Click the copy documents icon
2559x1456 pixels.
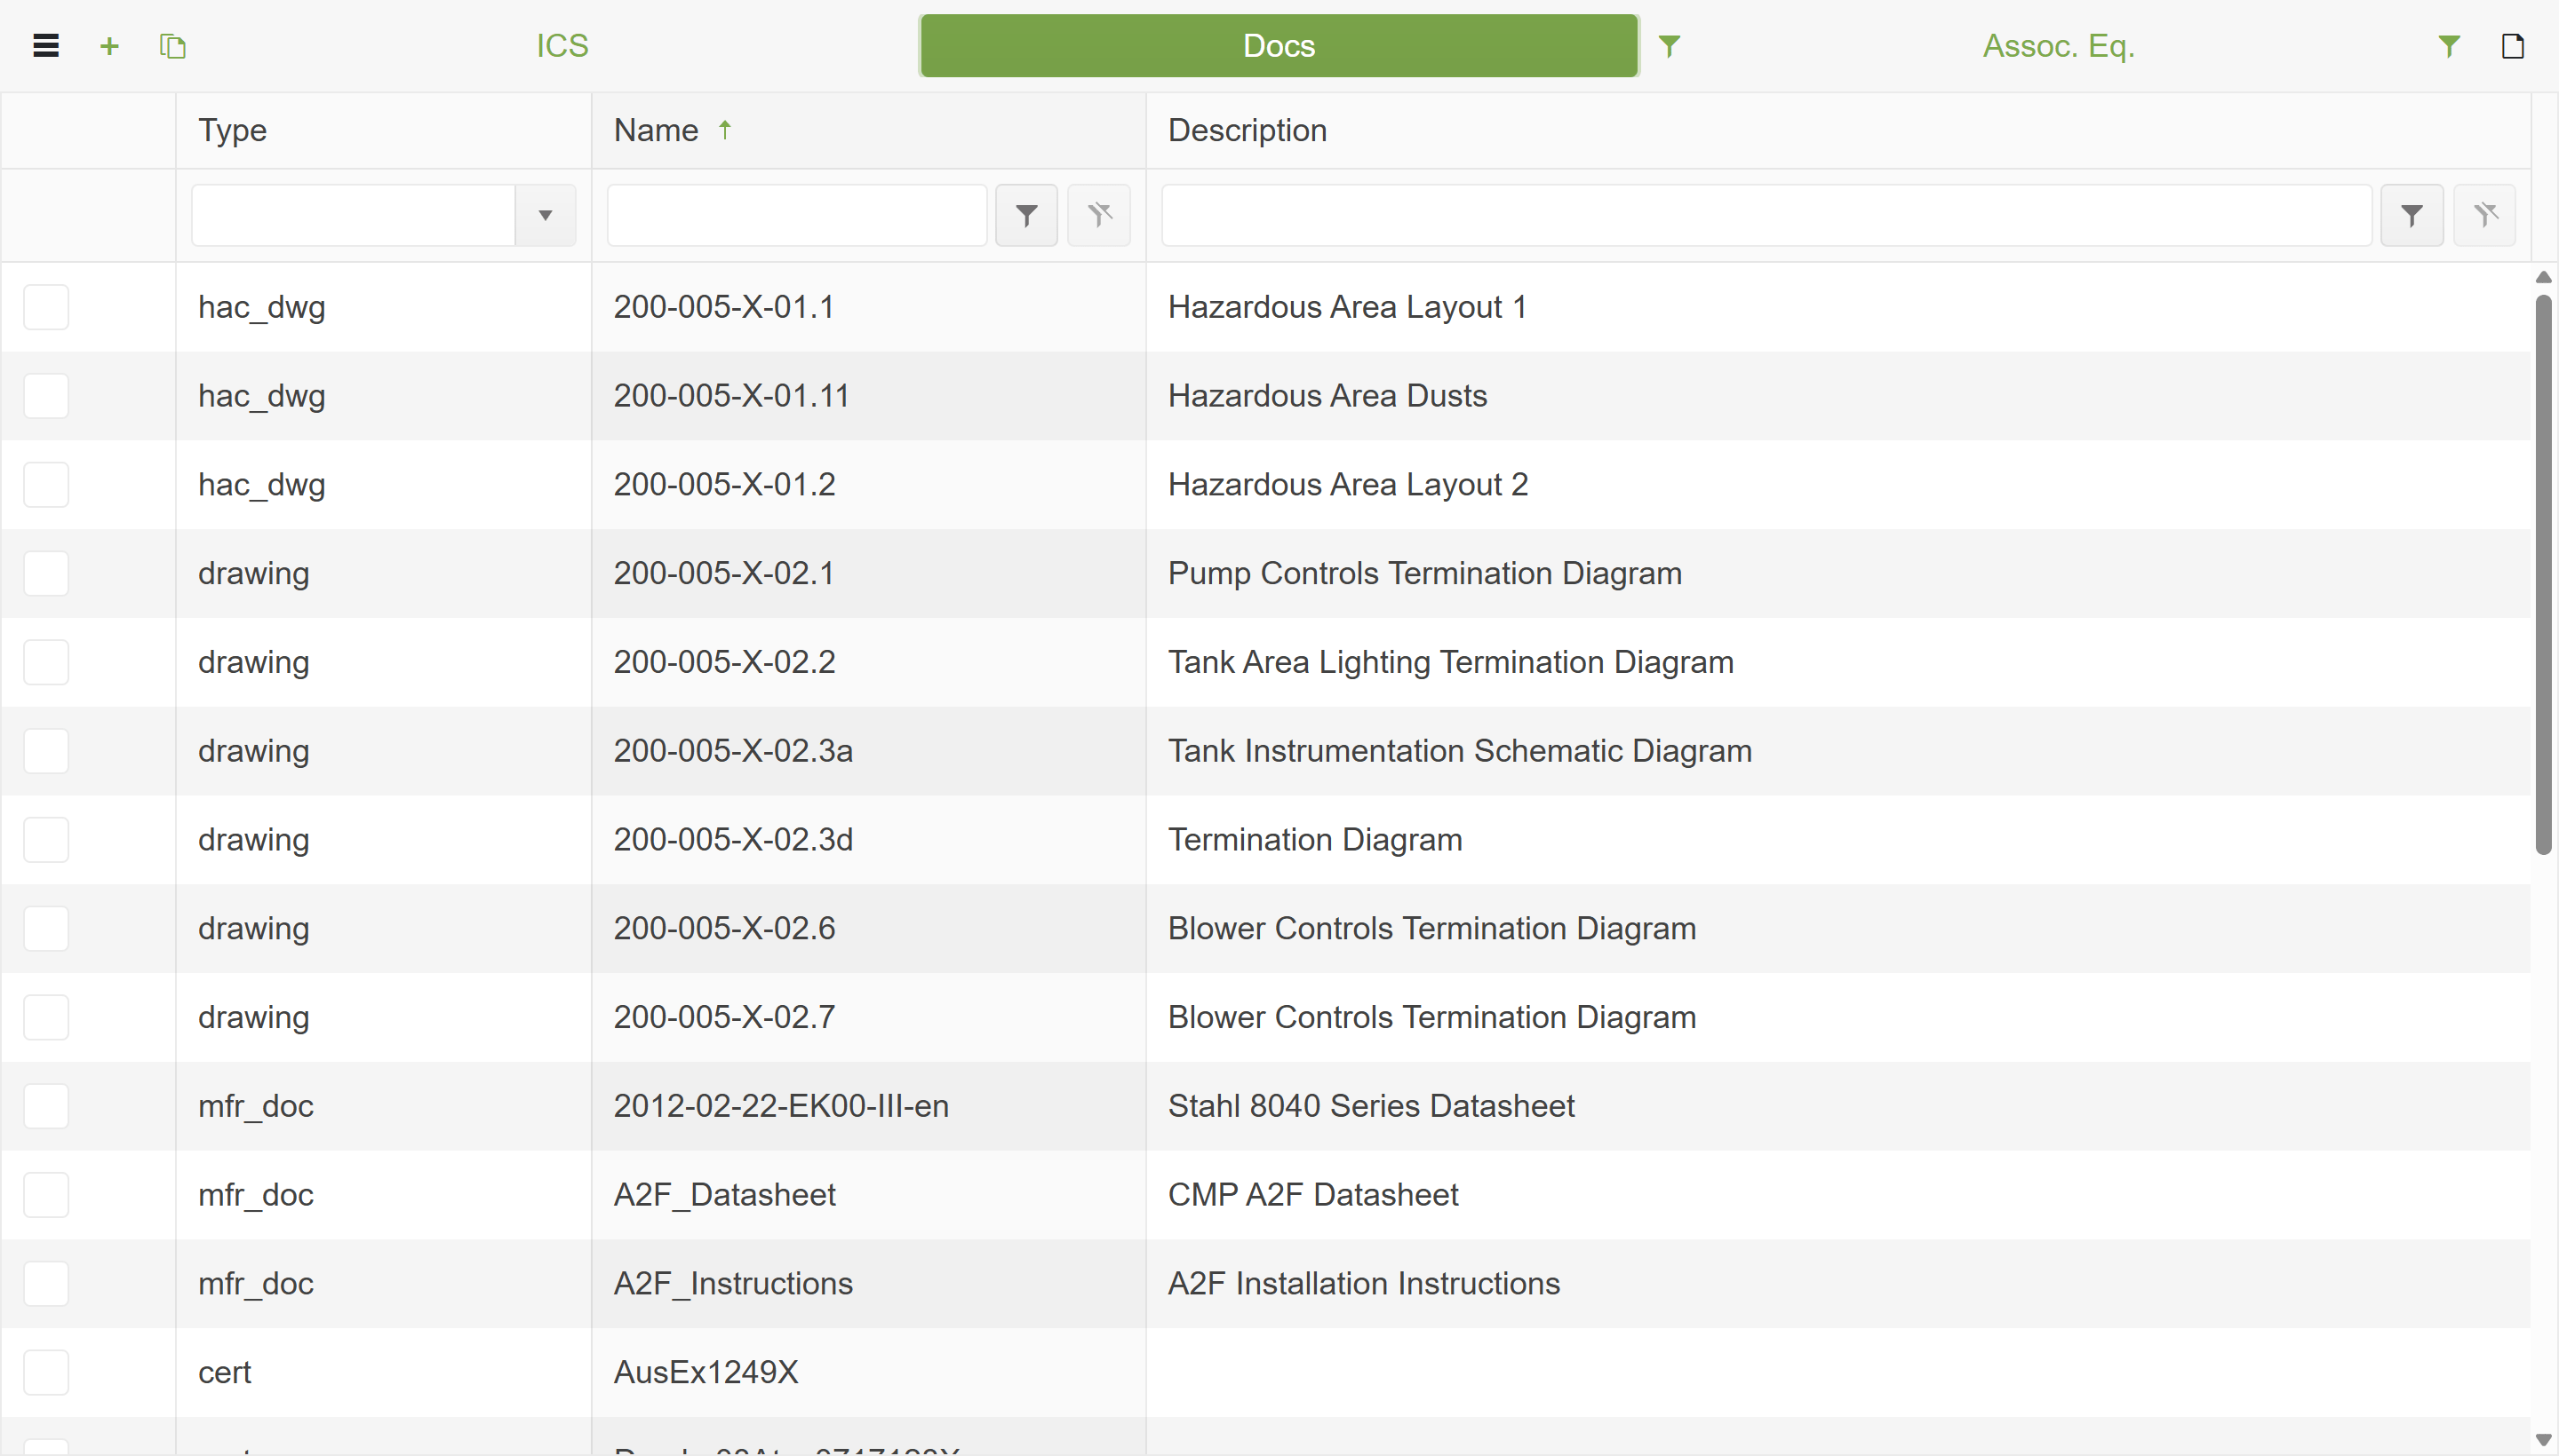pyautogui.click(x=172, y=46)
